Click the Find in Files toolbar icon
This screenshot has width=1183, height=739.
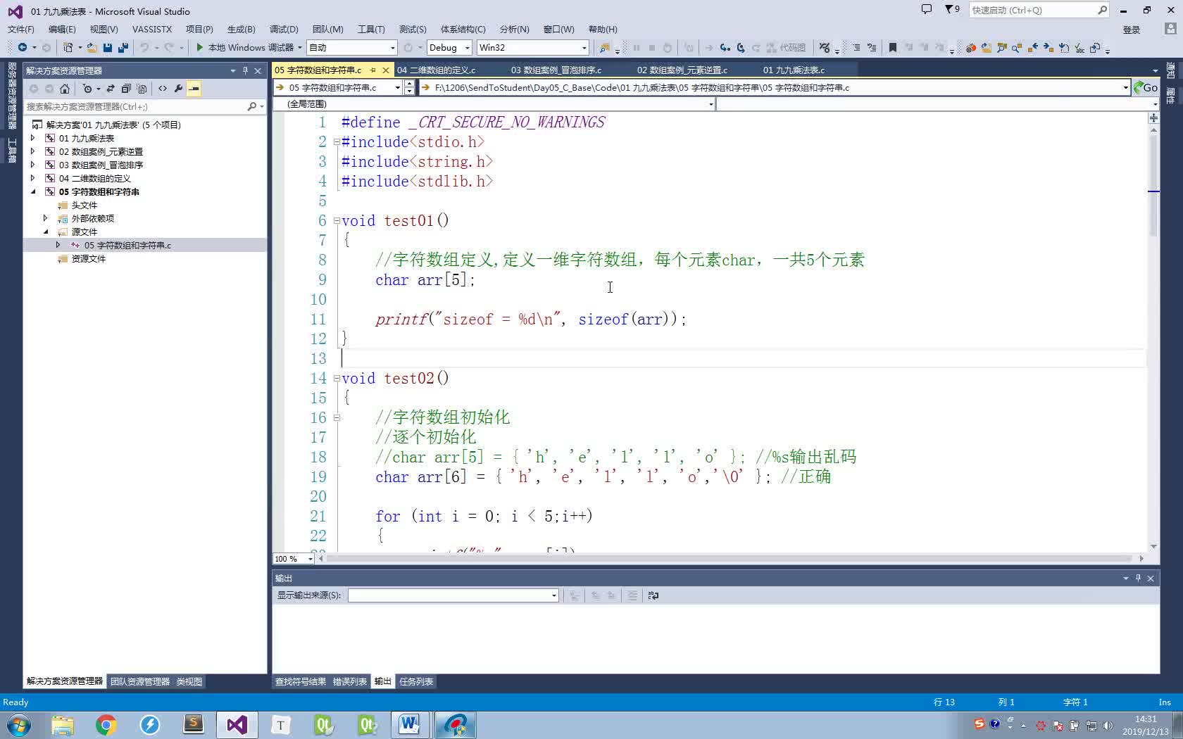click(x=604, y=47)
